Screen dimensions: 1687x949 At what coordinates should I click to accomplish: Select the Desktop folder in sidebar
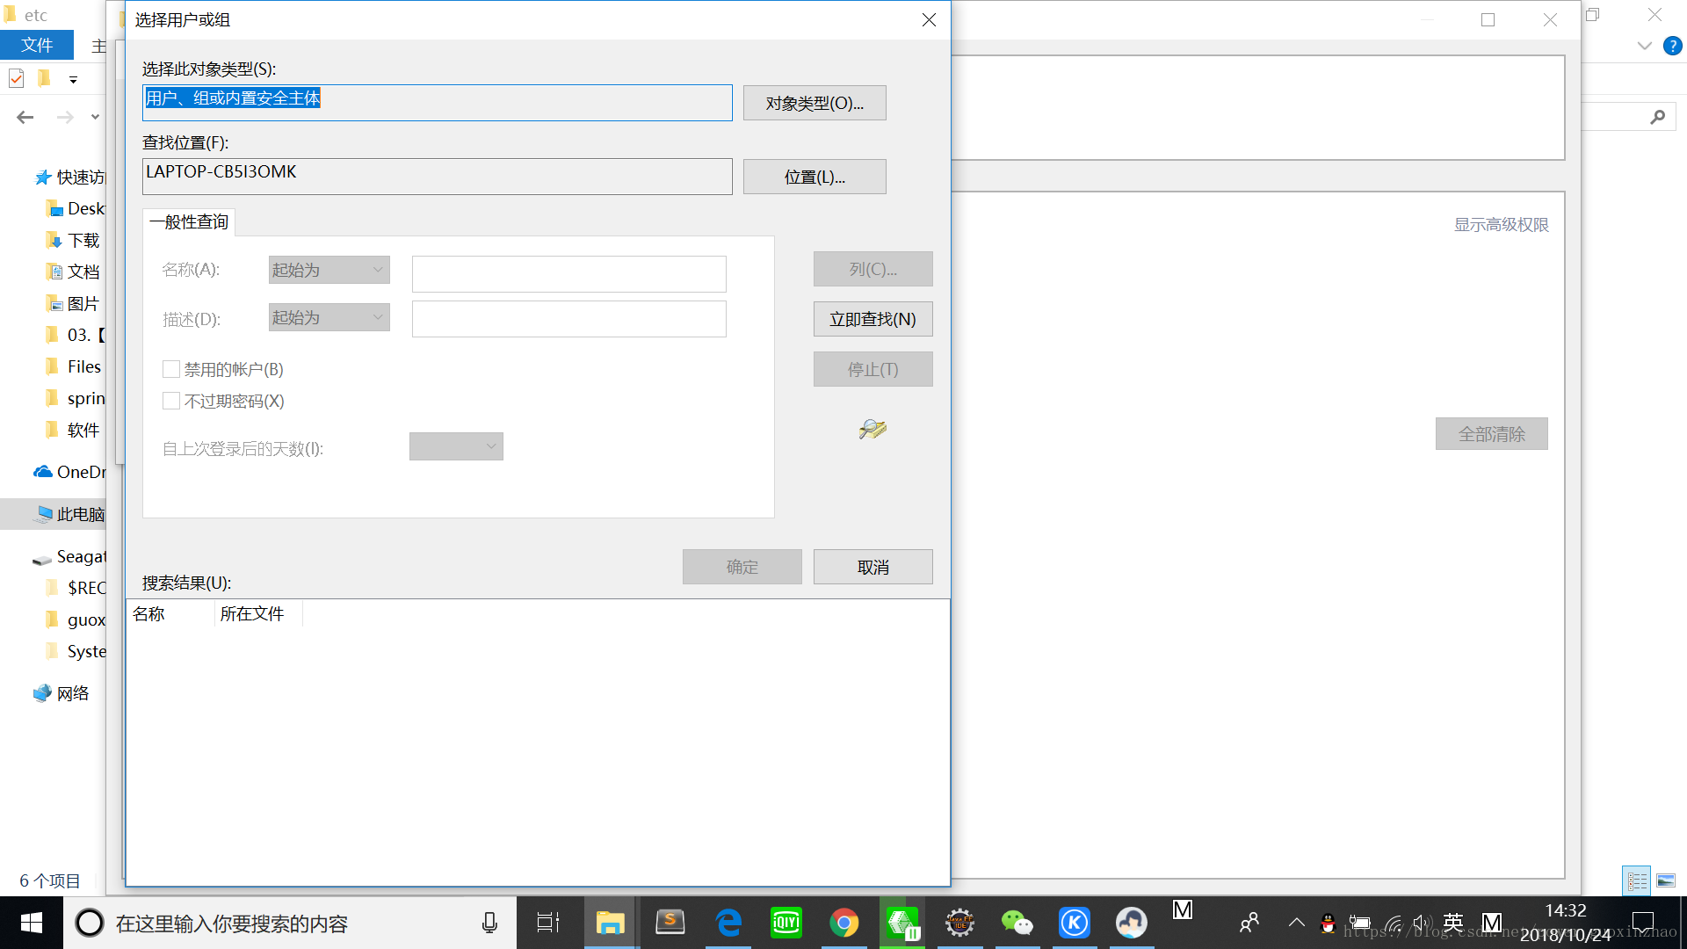pyautogui.click(x=75, y=209)
